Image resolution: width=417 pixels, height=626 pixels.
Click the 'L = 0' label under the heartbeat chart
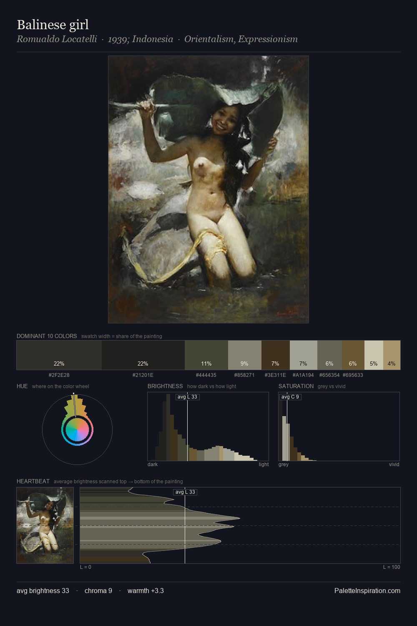tap(85, 567)
